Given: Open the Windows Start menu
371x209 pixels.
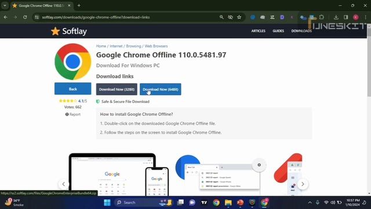Looking at the screenshot, I should click(107, 203).
